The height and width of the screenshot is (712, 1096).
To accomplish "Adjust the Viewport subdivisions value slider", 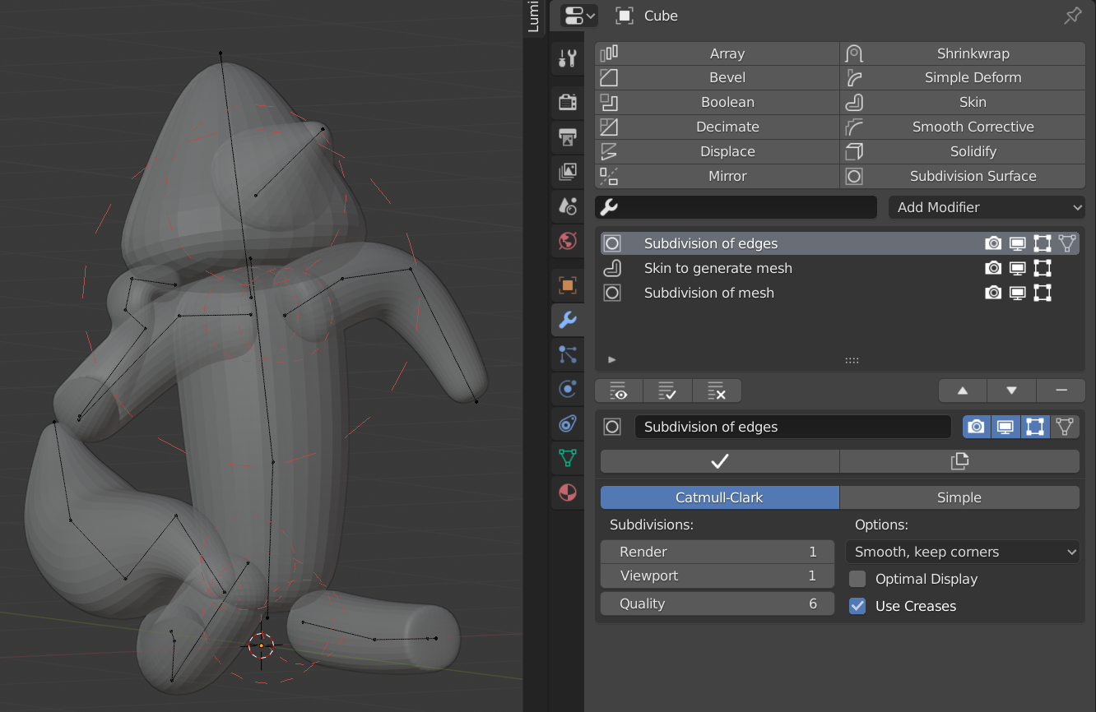I will pos(717,576).
